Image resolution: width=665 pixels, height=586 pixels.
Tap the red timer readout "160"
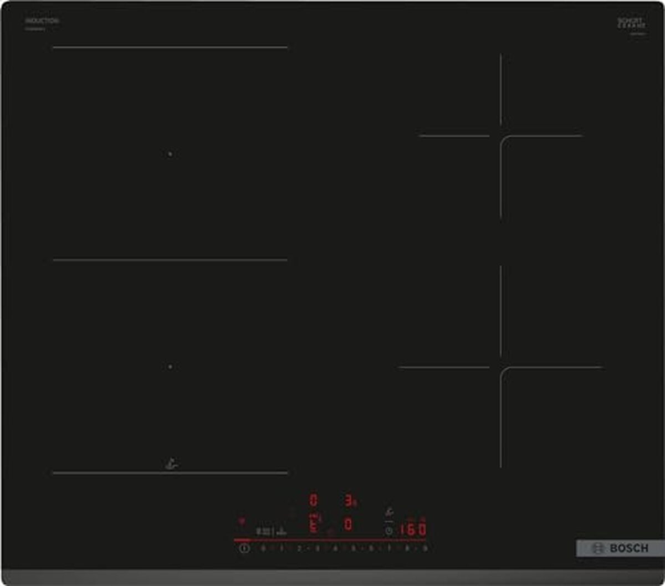click(413, 530)
